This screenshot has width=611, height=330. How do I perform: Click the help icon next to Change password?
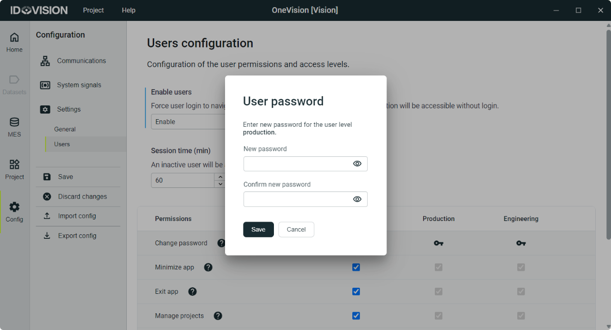pyautogui.click(x=221, y=243)
